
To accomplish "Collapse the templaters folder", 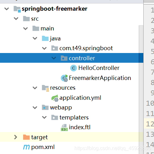I will pyautogui.click(x=44, y=117).
